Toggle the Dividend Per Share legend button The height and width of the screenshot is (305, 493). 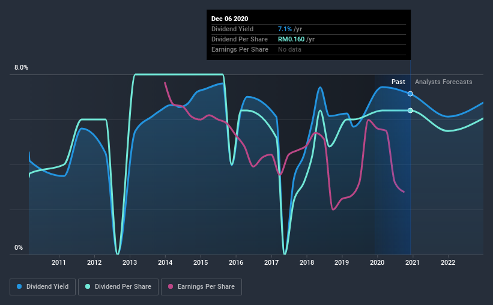click(x=118, y=287)
